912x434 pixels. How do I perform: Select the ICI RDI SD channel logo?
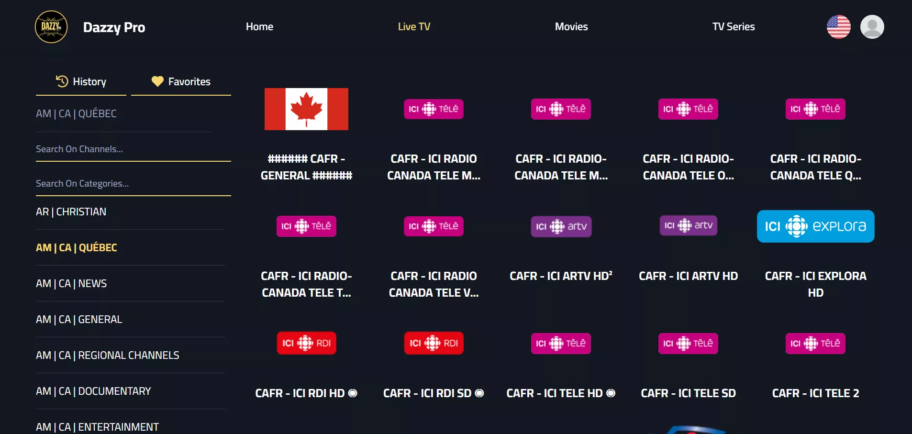tap(434, 343)
